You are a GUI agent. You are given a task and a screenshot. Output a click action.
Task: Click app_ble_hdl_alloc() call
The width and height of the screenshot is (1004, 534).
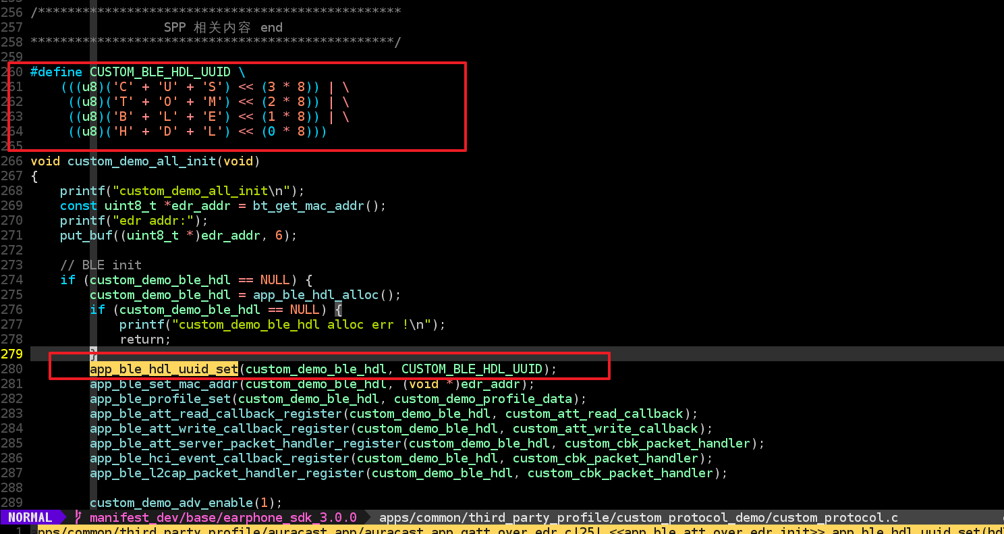(x=327, y=295)
